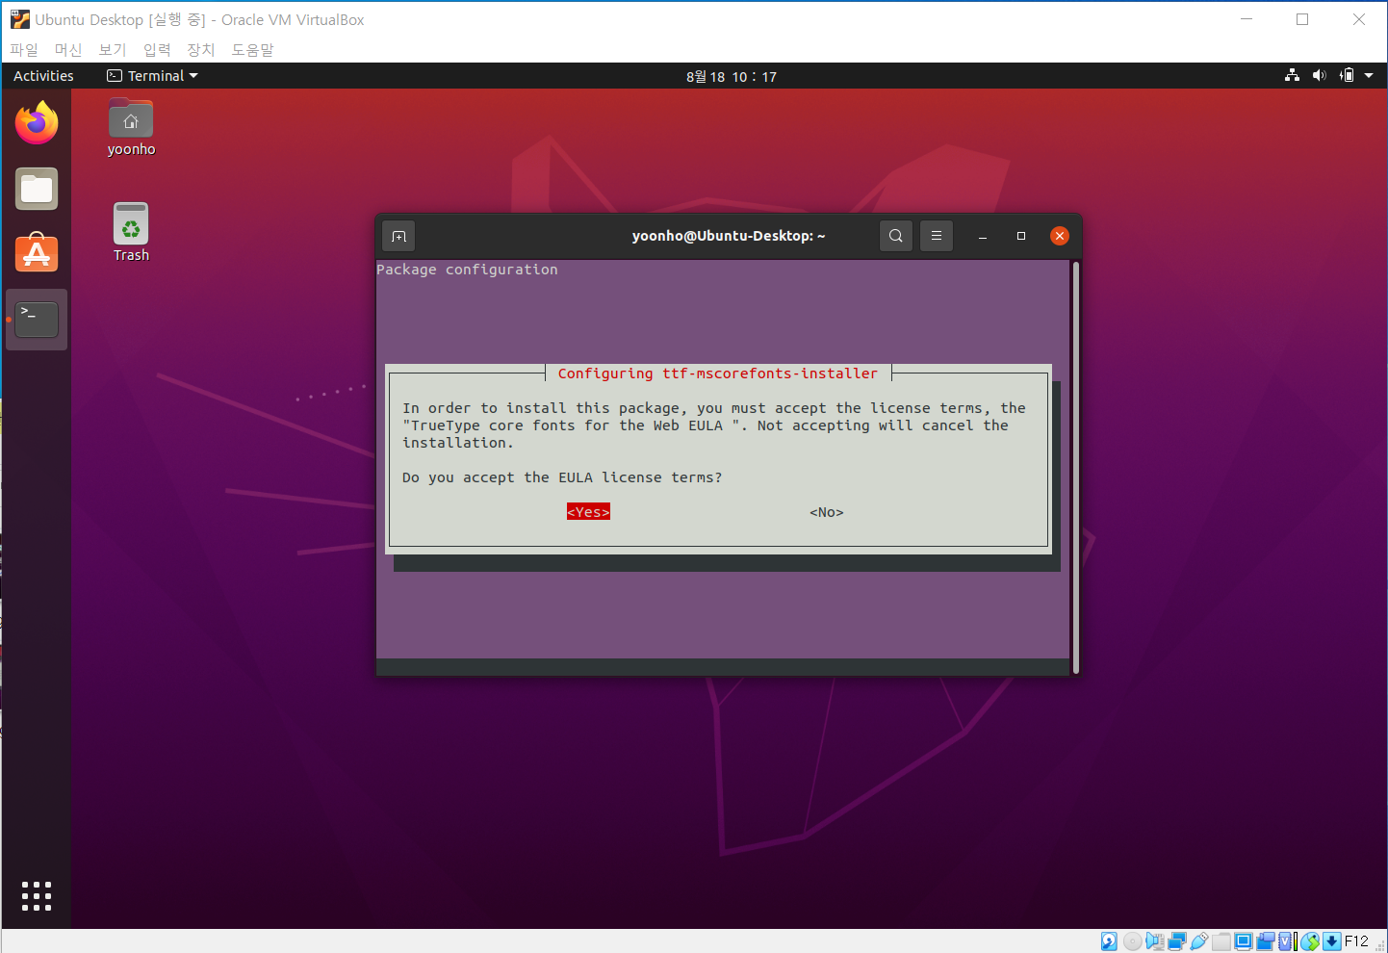Click the recording icon in VirtualBox status bar

pyautogui.click(x=1266, y=941)
